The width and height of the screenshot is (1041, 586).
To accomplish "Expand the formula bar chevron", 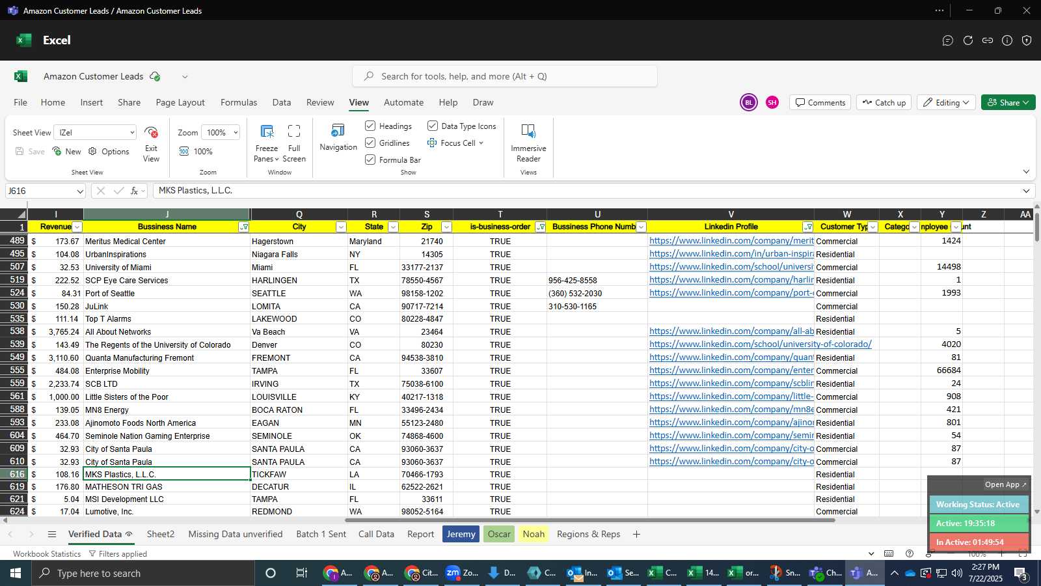I will tap(1026, 191).
